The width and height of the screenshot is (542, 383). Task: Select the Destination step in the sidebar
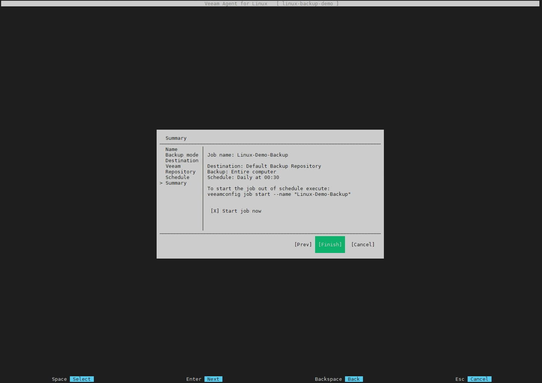(x=182, y=161)
